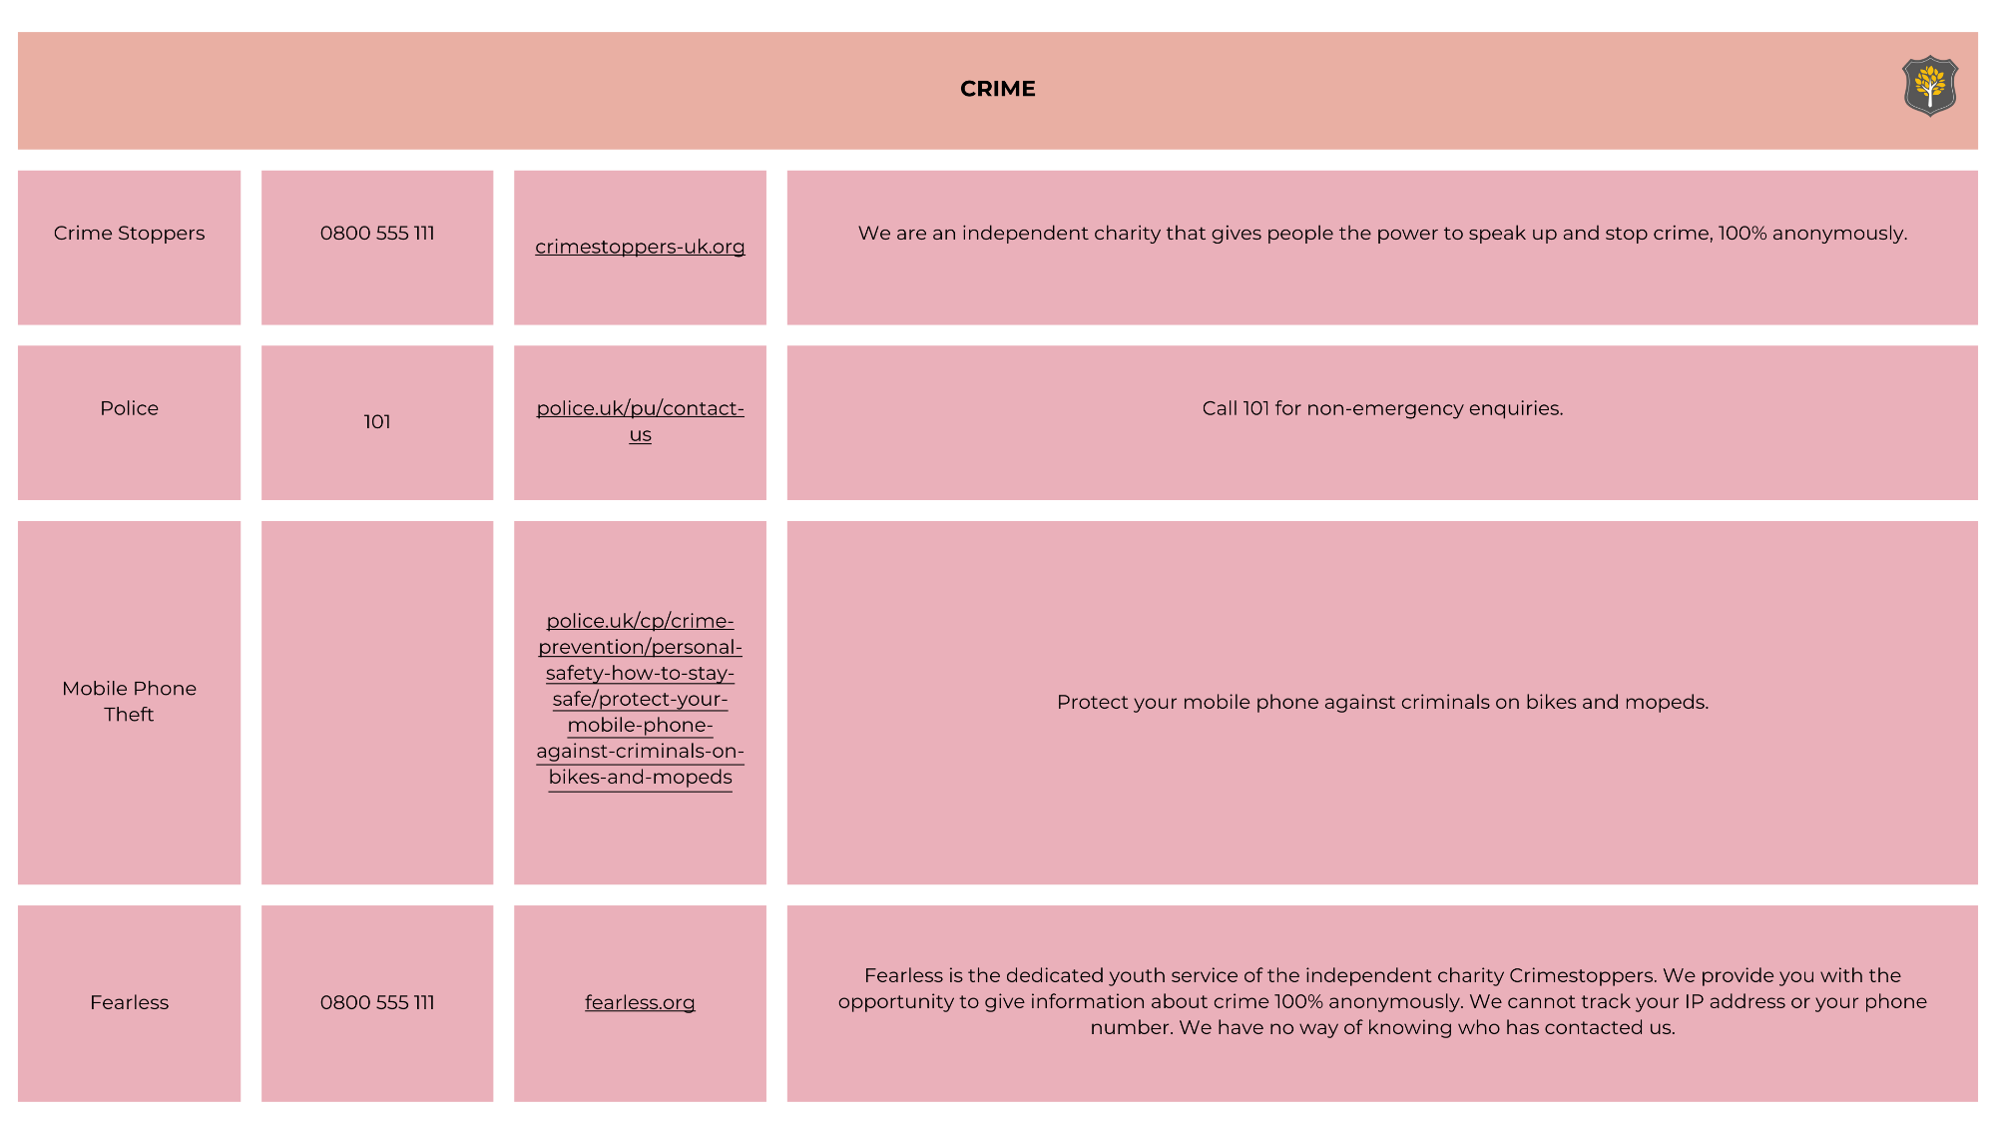
Task: Open crimestoppers-uk.org link
Action: coord(640,247)
